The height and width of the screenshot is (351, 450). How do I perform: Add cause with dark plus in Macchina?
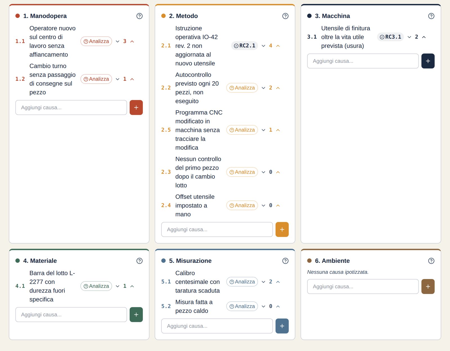[428, 61]
